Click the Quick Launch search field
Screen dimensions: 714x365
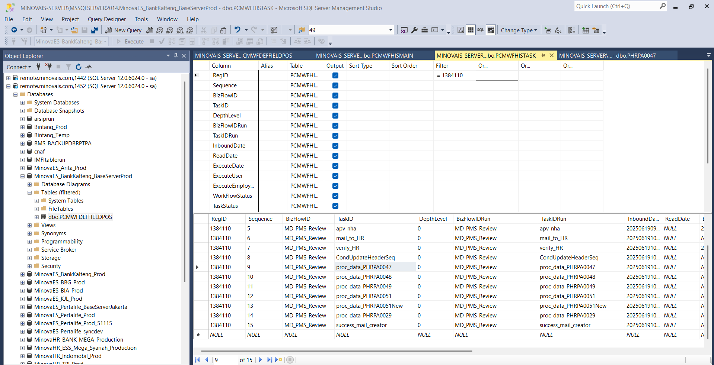[x=621, y=6]
